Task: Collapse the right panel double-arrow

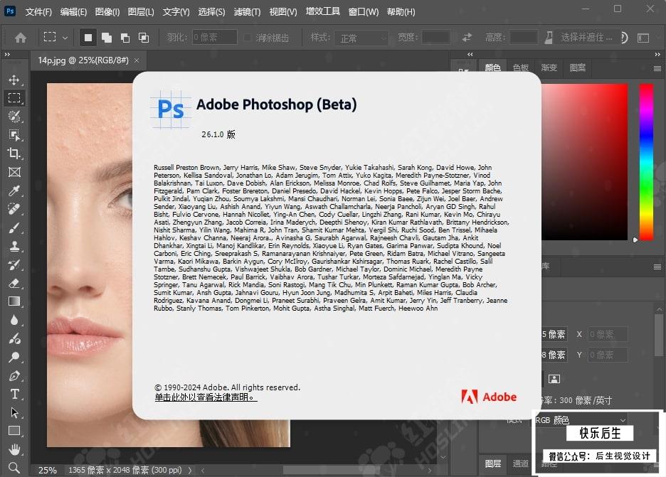Action: [657, 54]
